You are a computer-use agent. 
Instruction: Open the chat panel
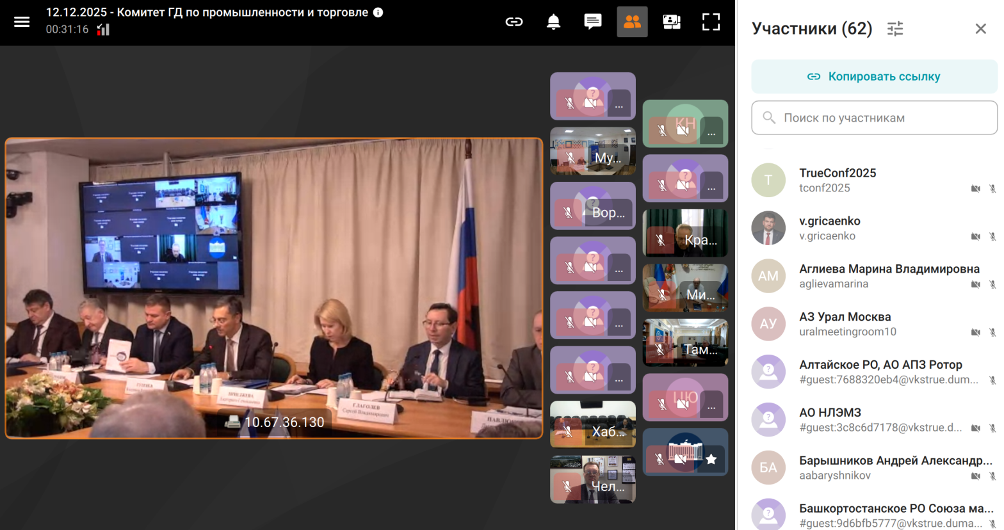[592, 22]
